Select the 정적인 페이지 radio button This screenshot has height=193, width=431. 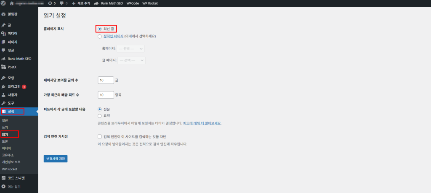point(99,36)
